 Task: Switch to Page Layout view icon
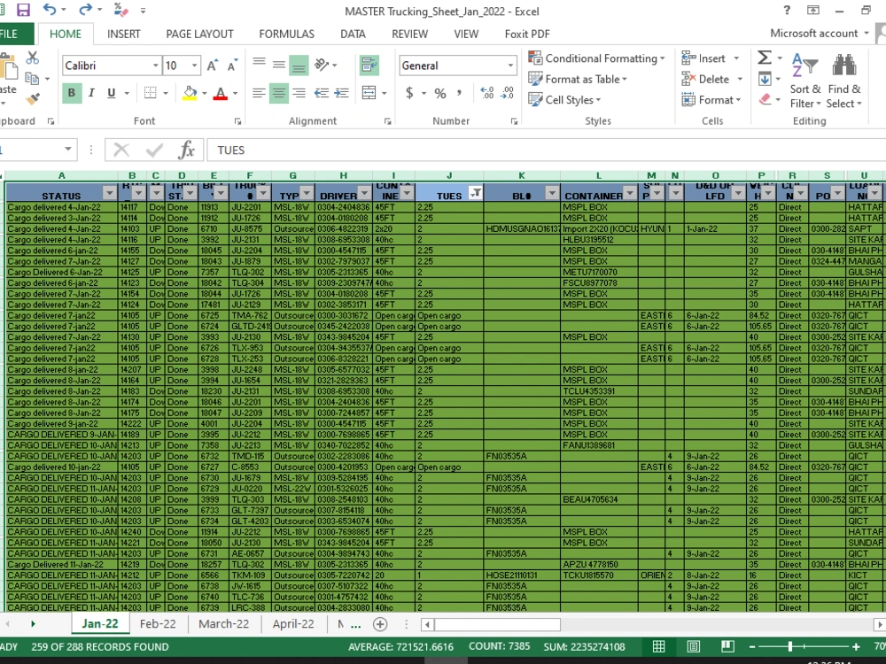coord(694,646)
